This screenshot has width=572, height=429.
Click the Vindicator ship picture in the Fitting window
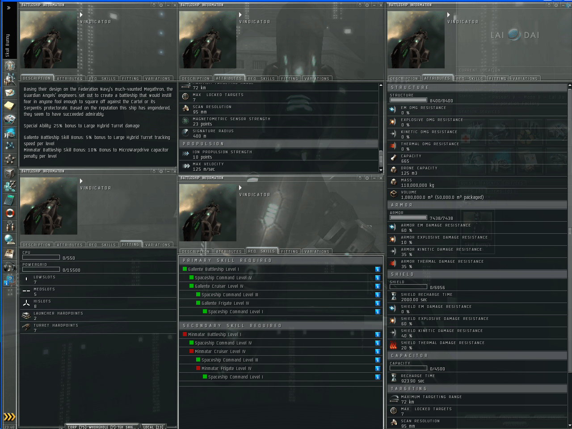[x=49, y=206]
